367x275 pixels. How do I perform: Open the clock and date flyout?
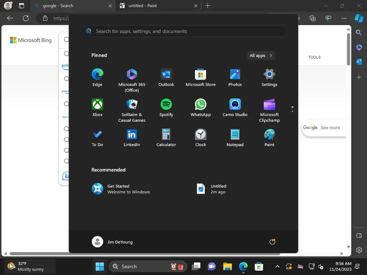click(340, 266)
